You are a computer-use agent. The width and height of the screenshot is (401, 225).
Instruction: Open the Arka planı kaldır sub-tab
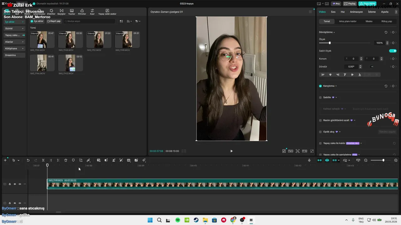(348, 21)
